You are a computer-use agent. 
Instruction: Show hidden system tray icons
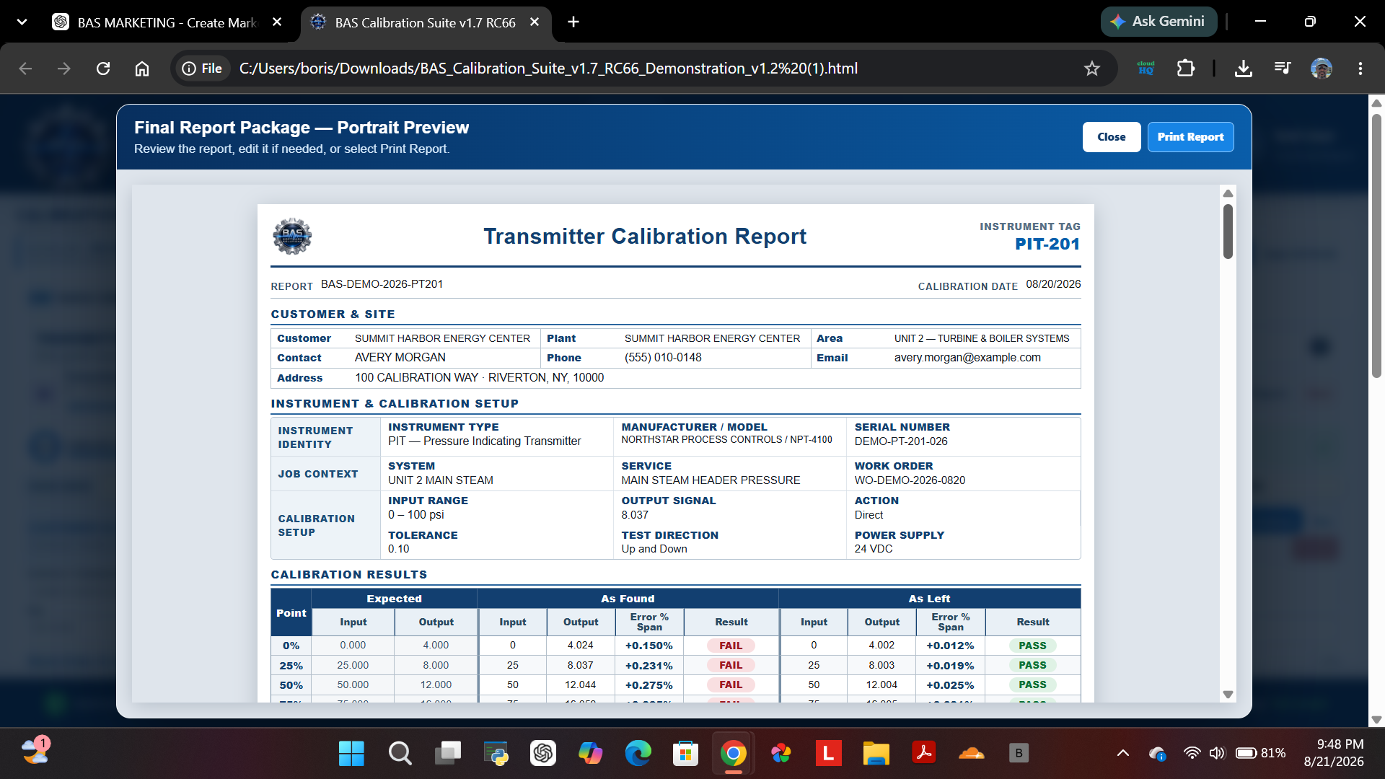tap(1123, 754)
